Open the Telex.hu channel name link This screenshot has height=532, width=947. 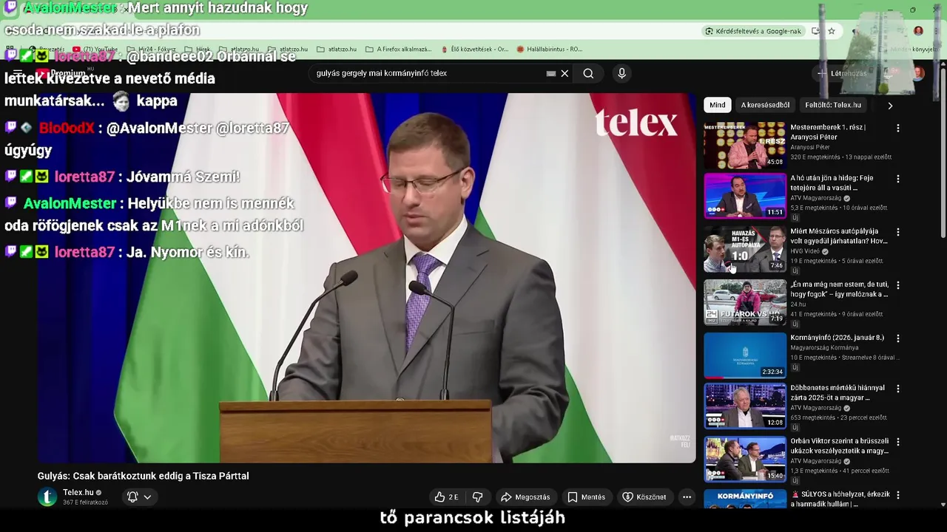tap(78, 492)
